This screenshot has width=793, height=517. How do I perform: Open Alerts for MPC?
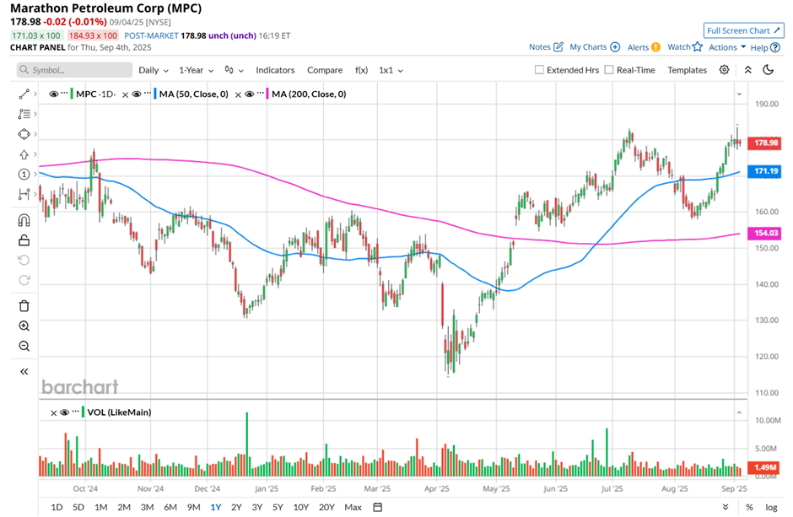pyautogui.click(x=644, y=47)
